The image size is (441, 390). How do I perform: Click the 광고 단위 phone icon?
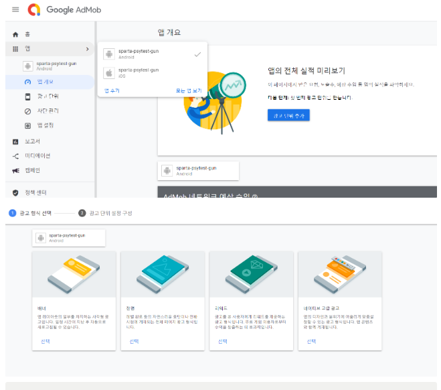[x=27, y=97]
